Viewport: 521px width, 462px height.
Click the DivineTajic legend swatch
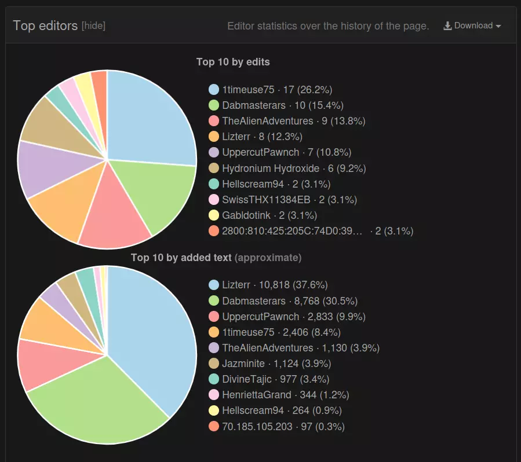pyautogui.click(x=214, y=379)
